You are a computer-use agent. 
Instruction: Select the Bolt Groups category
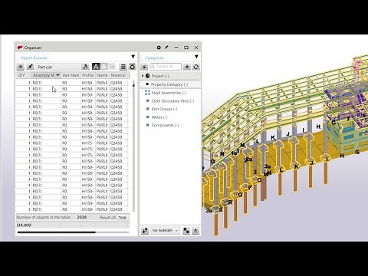pyautogui.click(x=164, y=109)
